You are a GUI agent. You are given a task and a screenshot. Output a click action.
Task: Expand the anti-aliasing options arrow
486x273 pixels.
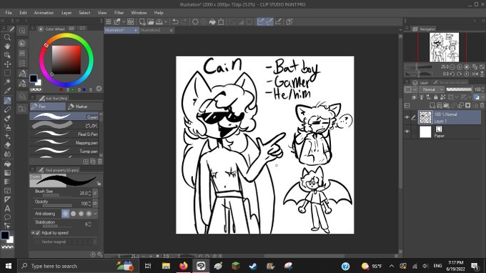pos(95,214)
